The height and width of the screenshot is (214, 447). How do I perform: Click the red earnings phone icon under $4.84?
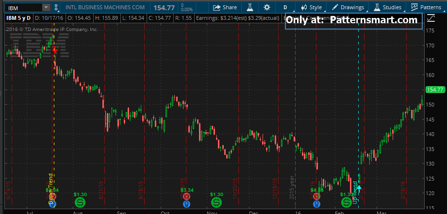(x=316, y=197)
